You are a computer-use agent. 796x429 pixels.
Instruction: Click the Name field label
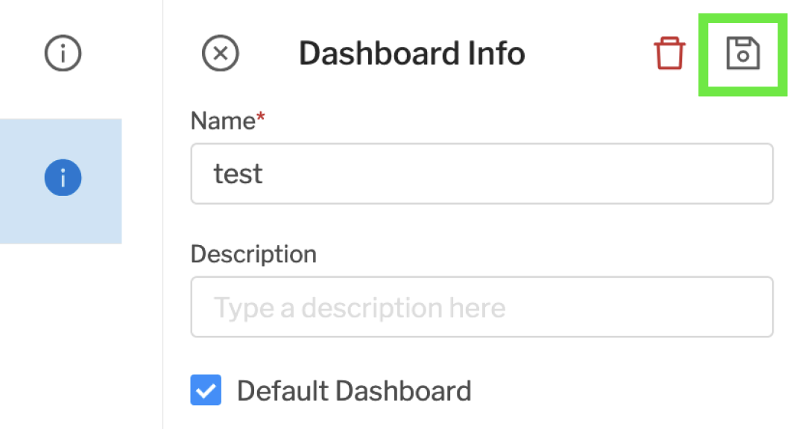coord(222,121)
